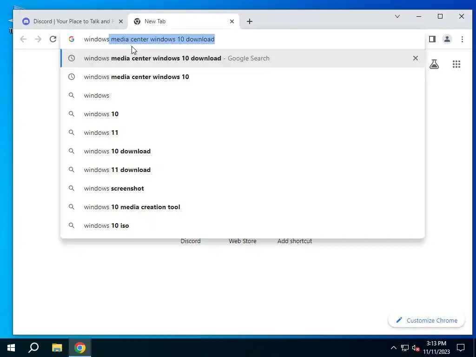Open the profile avatar menu

pyautogui.click(x=447, y=39)
